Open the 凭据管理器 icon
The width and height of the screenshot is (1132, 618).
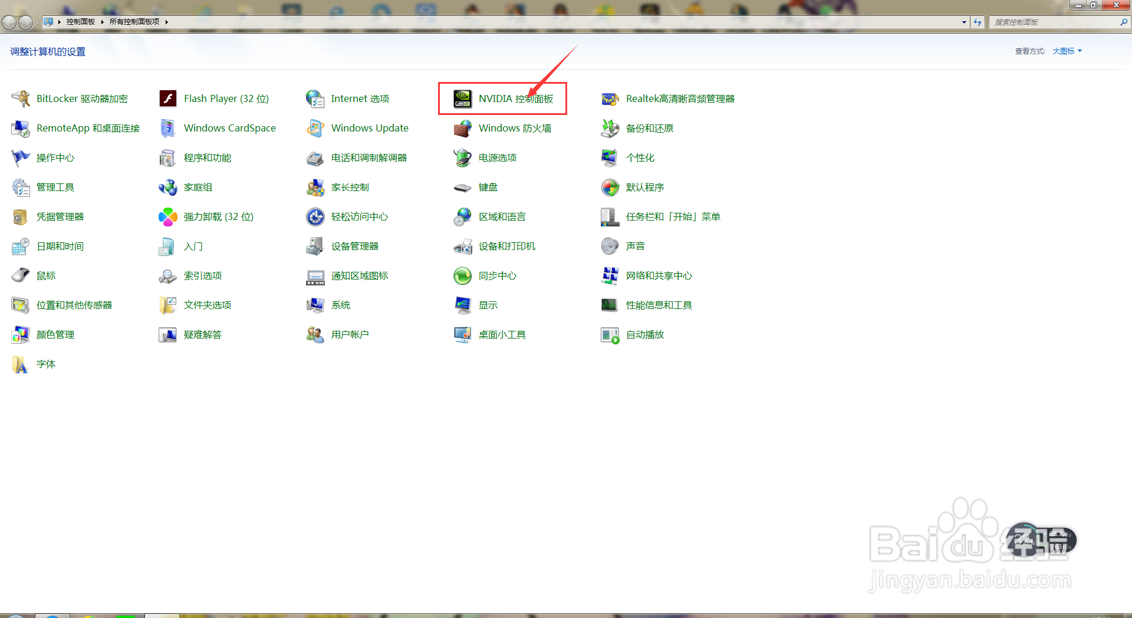(x=21, y=216)
